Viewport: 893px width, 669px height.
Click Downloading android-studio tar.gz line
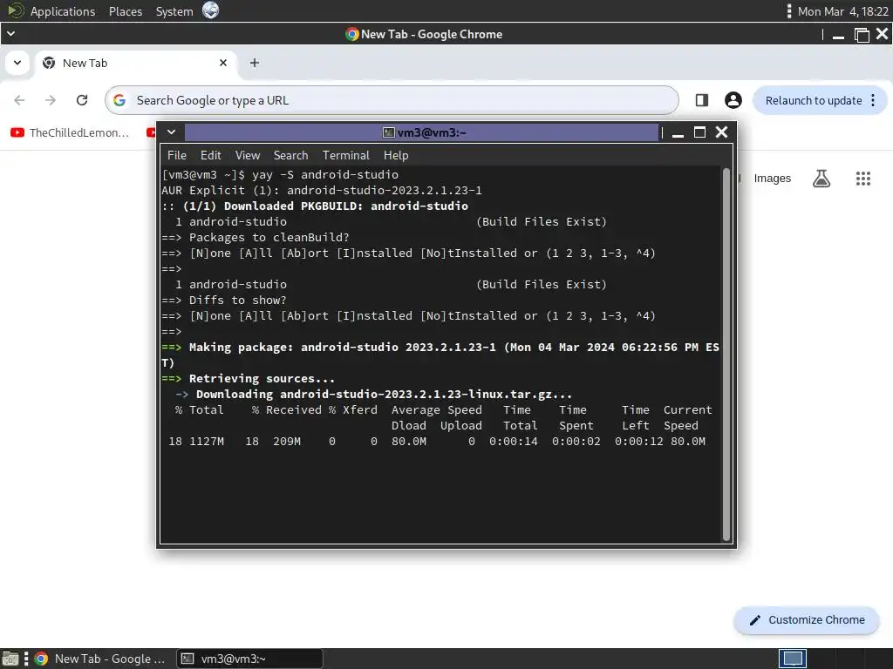tap(373, 395)
